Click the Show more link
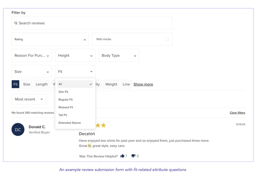Screen dimensions: 261x180 (x=143, y=84)
